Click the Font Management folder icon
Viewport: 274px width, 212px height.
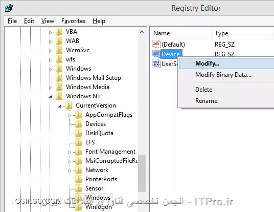tap(78, 151)
